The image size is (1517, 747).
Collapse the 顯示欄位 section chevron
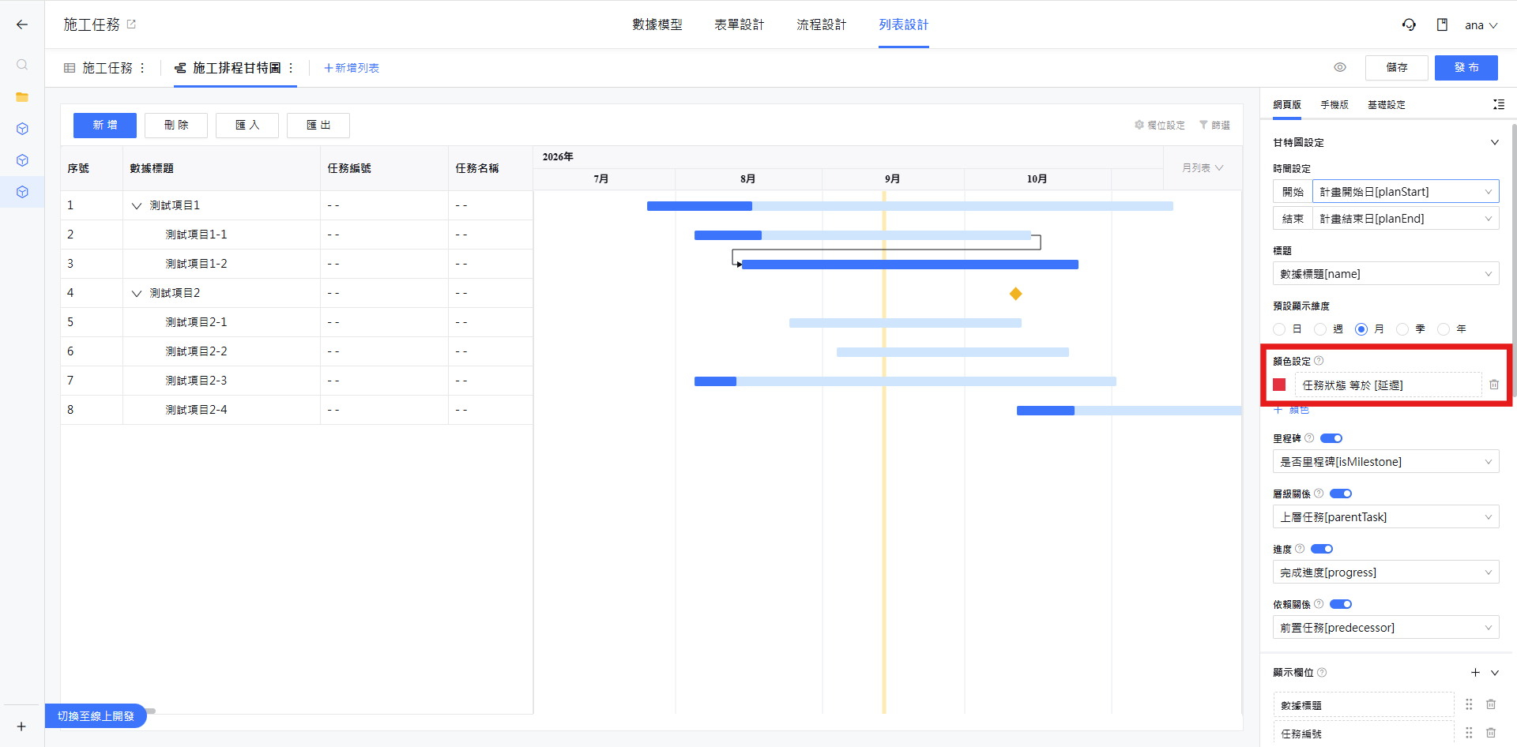point(1495,673)
